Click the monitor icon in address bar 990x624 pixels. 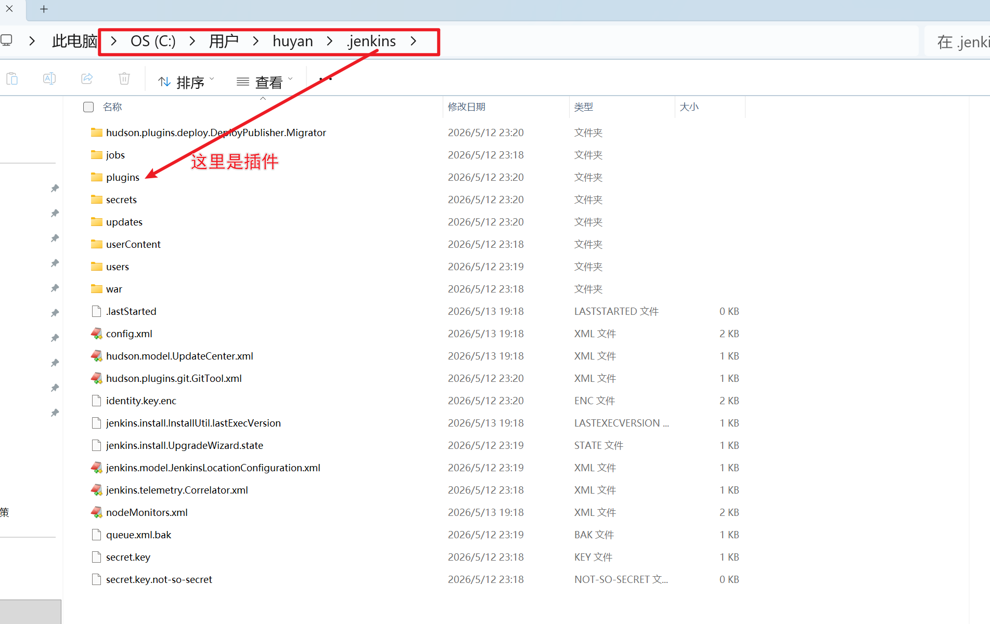click(6, 41)
